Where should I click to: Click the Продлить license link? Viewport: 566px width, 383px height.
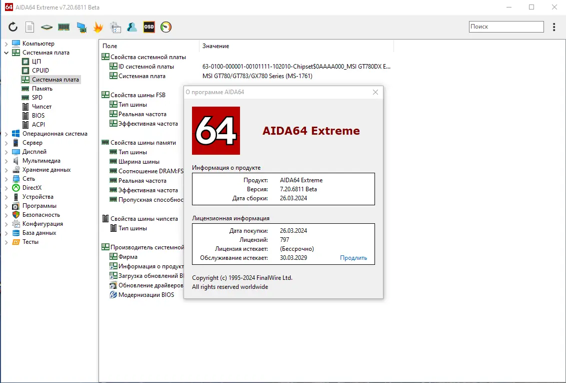[x=353, y=257]
